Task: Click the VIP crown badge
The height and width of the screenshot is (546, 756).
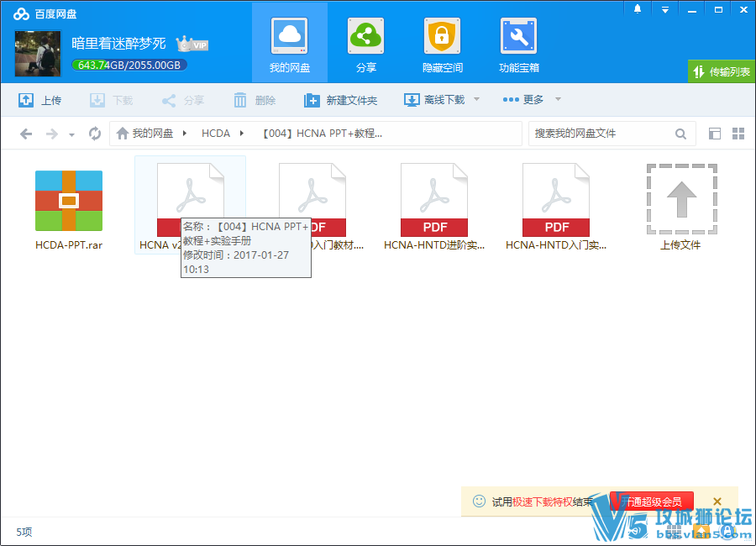Action: tap(192, 44)
